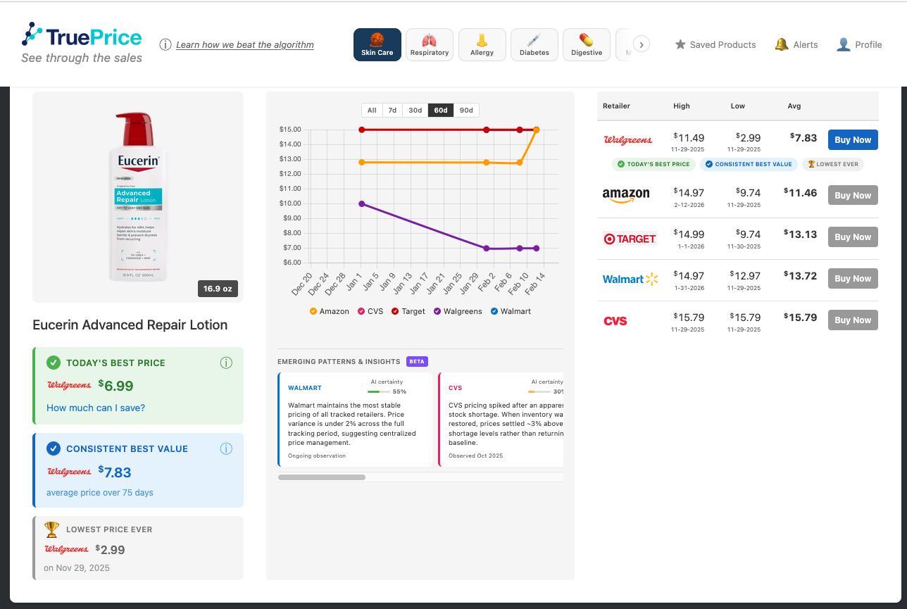Image resolution: width=907 pixels, height=609 pixels.
Task: Select the 90d time range
Action: (x=466, y=110)
